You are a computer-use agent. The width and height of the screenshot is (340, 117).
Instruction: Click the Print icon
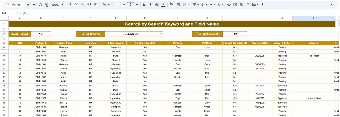click(40, 5)
